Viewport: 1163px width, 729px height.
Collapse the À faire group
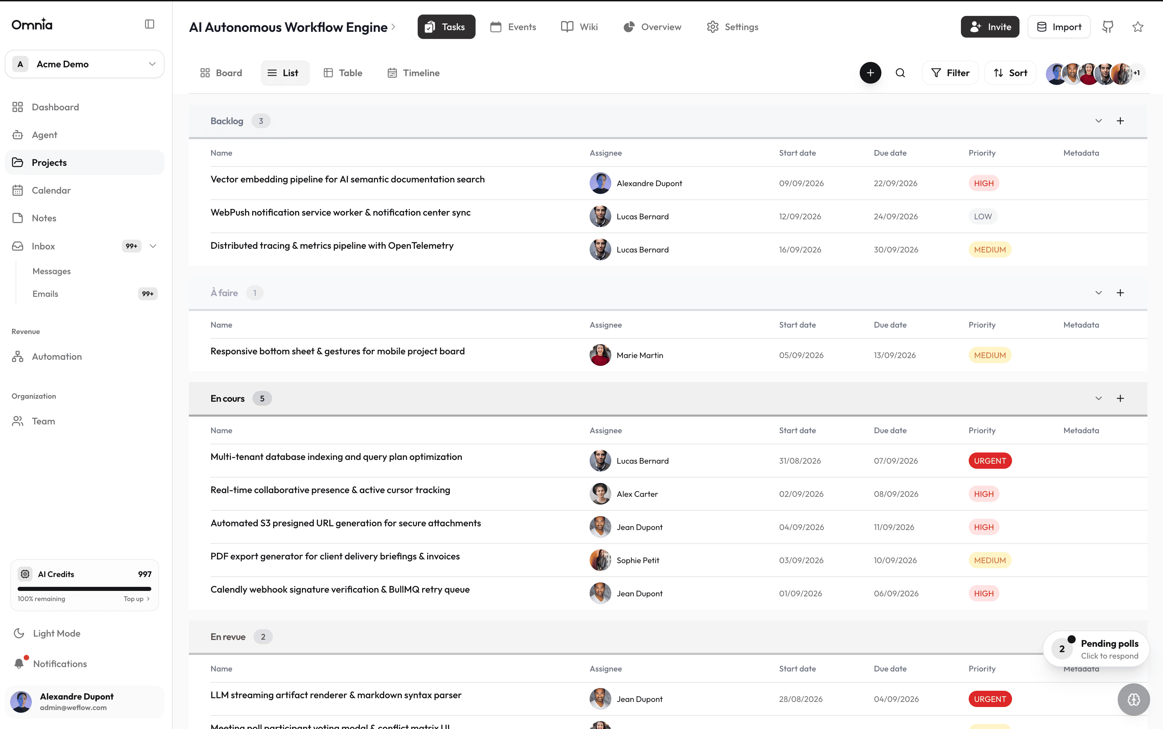[1098, 293]
